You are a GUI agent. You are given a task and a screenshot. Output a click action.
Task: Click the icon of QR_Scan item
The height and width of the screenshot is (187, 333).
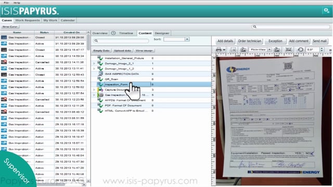100,79
